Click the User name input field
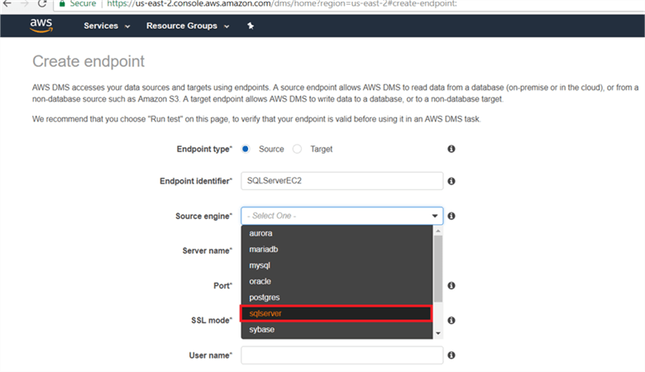The width and height of the screenshot is (645, 372). pos(342,355)
